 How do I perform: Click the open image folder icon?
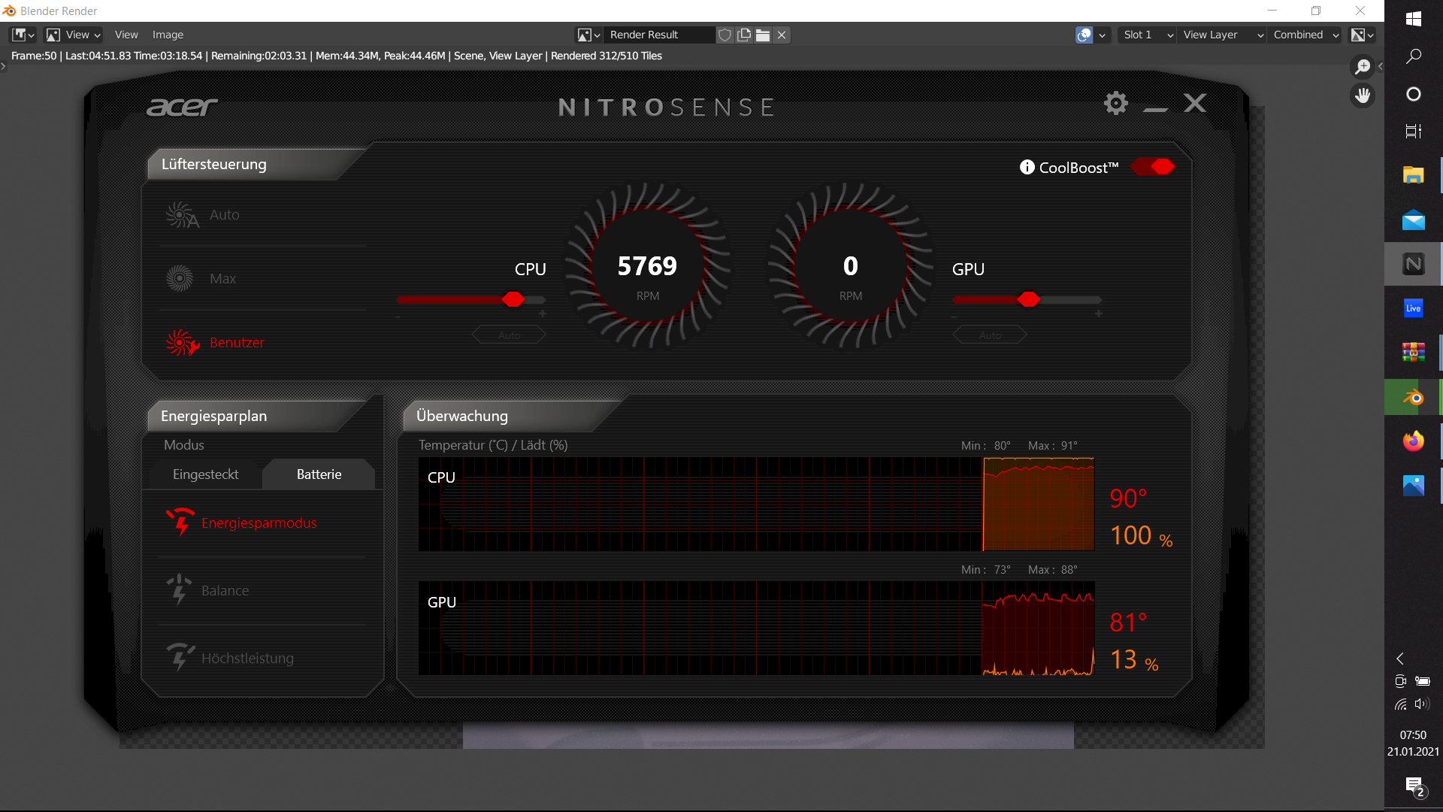click(763, 35)
